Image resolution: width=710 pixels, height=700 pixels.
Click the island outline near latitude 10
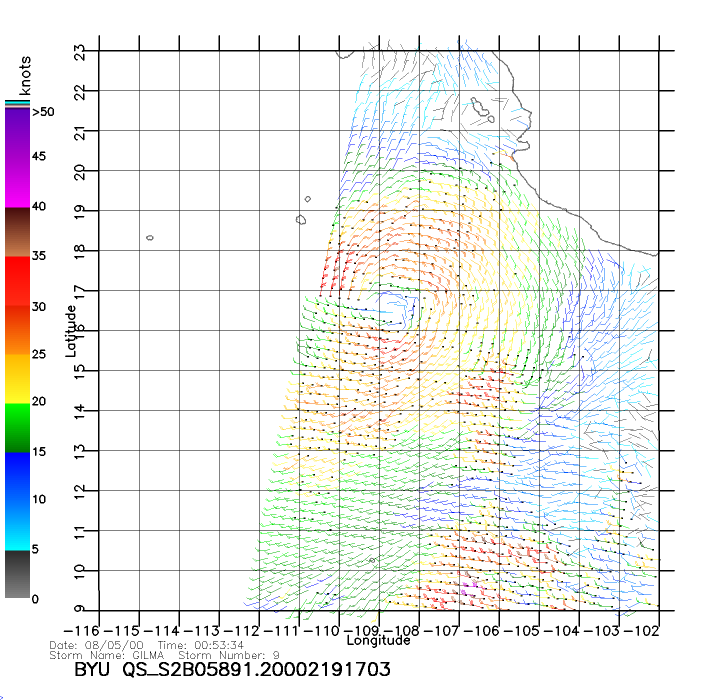[372, 560]
